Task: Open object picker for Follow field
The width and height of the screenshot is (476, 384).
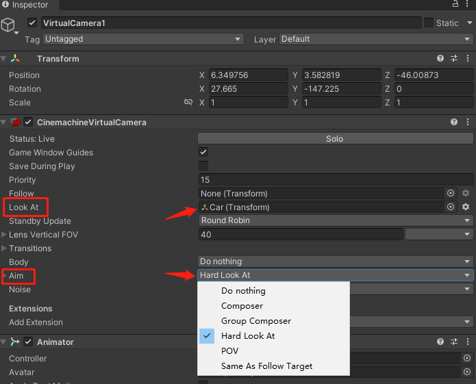Action: click(x=451, y=193)
